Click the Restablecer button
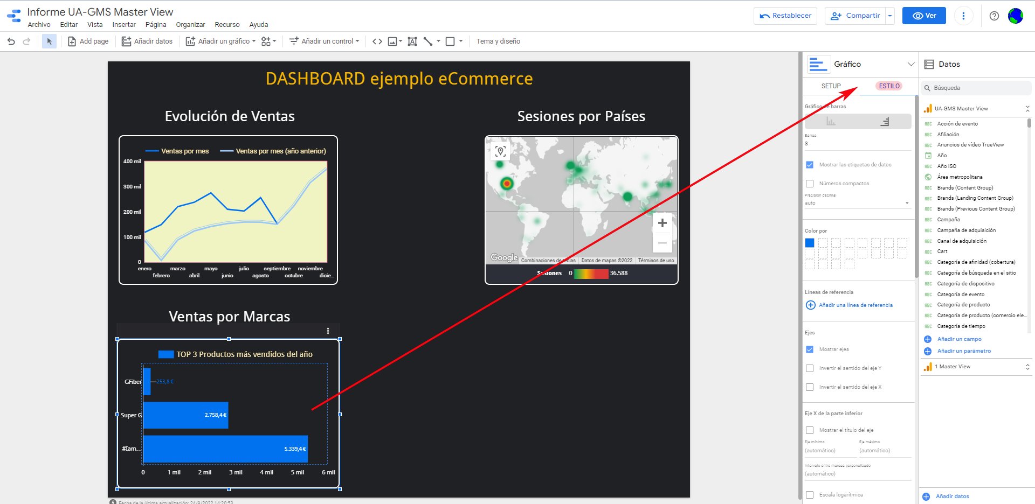This screenshot has height=504, width=1035. [785, 16]
